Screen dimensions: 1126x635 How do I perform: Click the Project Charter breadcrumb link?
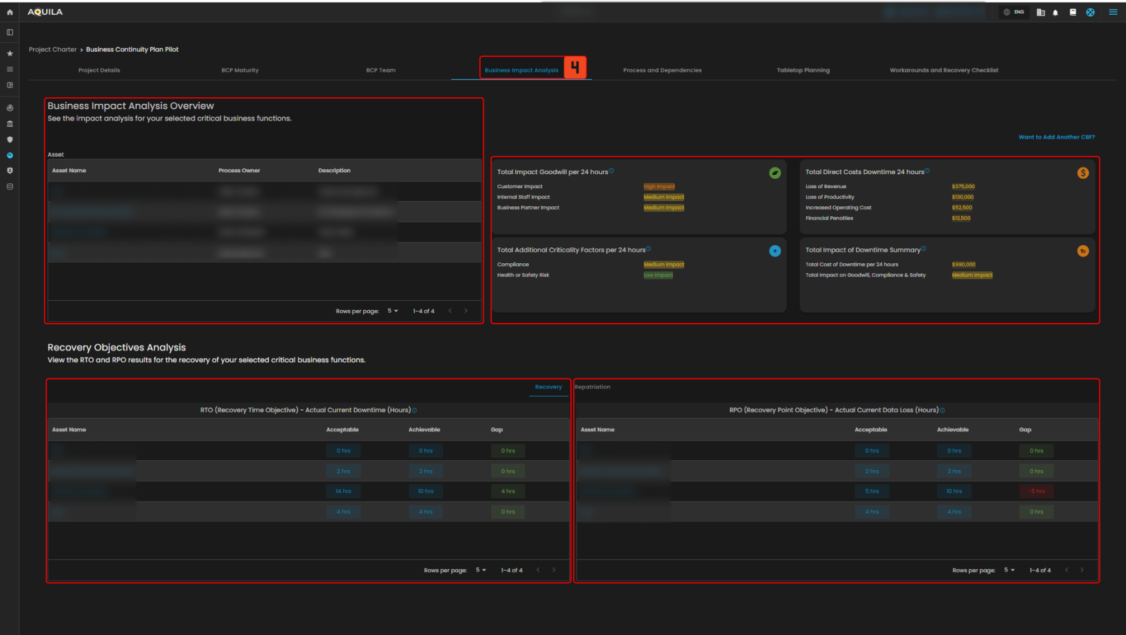click(x=53, y=50)
